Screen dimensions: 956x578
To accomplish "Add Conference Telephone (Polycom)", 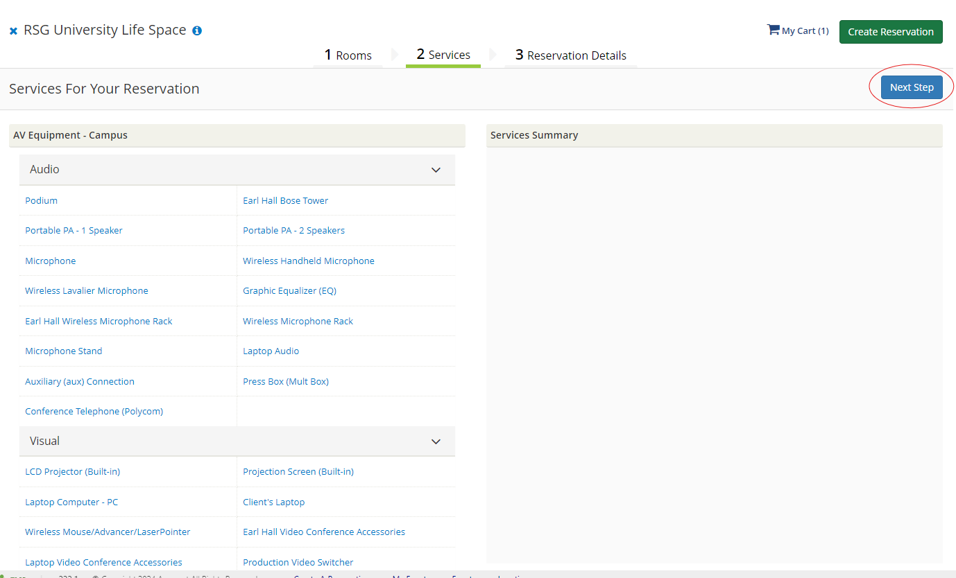I will point(94,411).
